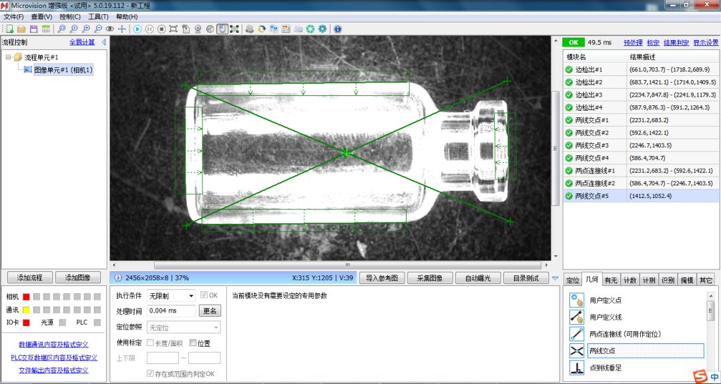Click the 更名 button

point(210,311)
